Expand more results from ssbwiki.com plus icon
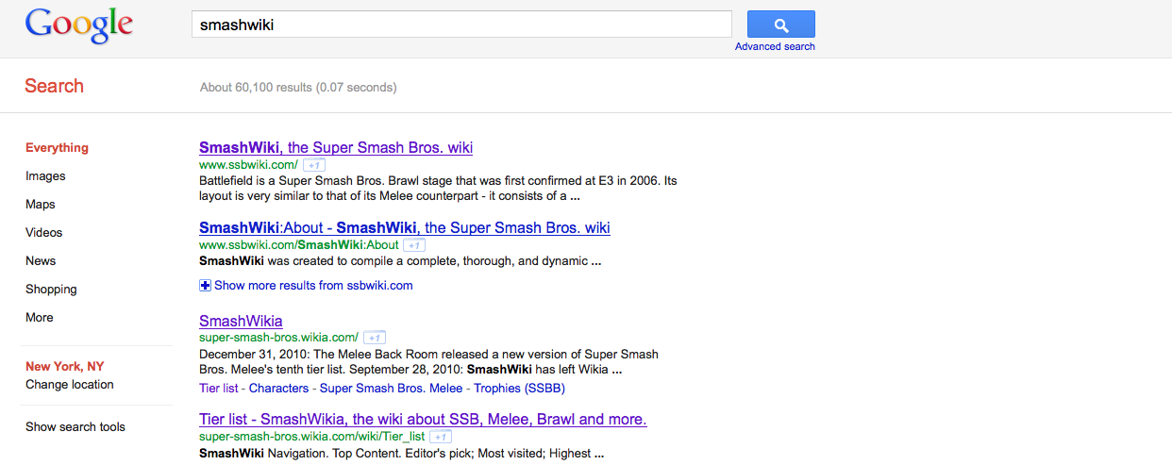 pos(206,285)
